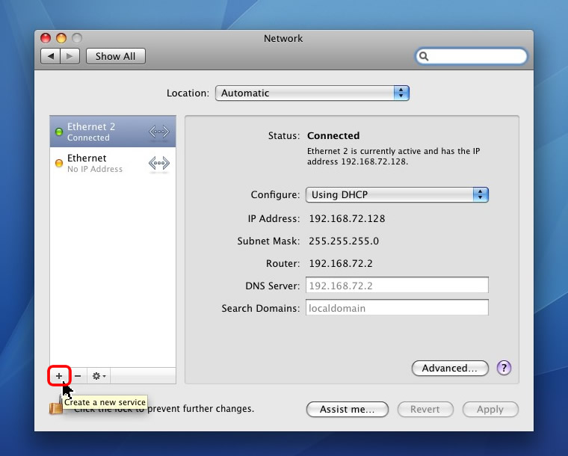Click the Search Domains text field
Viewport: 568px width, 456px height.
coord(397,308)
